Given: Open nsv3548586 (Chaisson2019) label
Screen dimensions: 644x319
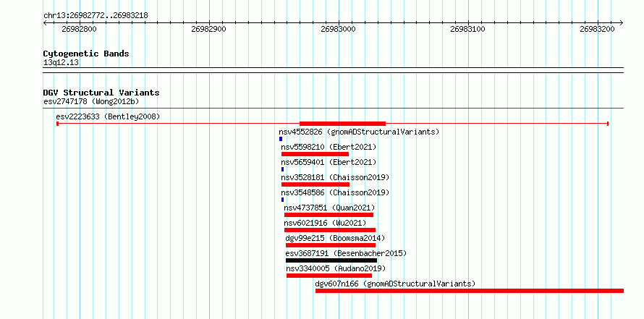Looking at the screenshot, I should (x=335, y=192).
